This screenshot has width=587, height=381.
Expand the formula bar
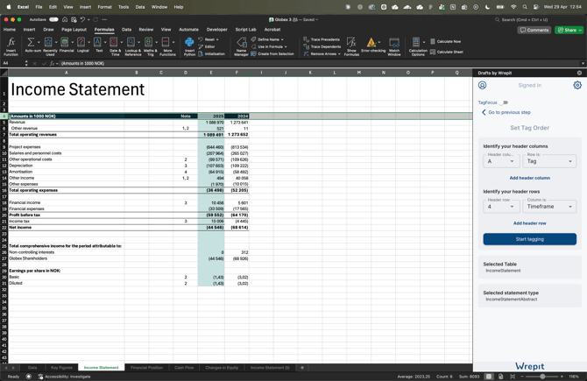(x=583, y=63)
